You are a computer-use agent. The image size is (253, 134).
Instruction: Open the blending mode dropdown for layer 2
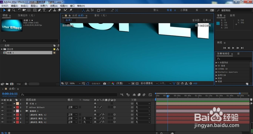click(x=72, y=107)
